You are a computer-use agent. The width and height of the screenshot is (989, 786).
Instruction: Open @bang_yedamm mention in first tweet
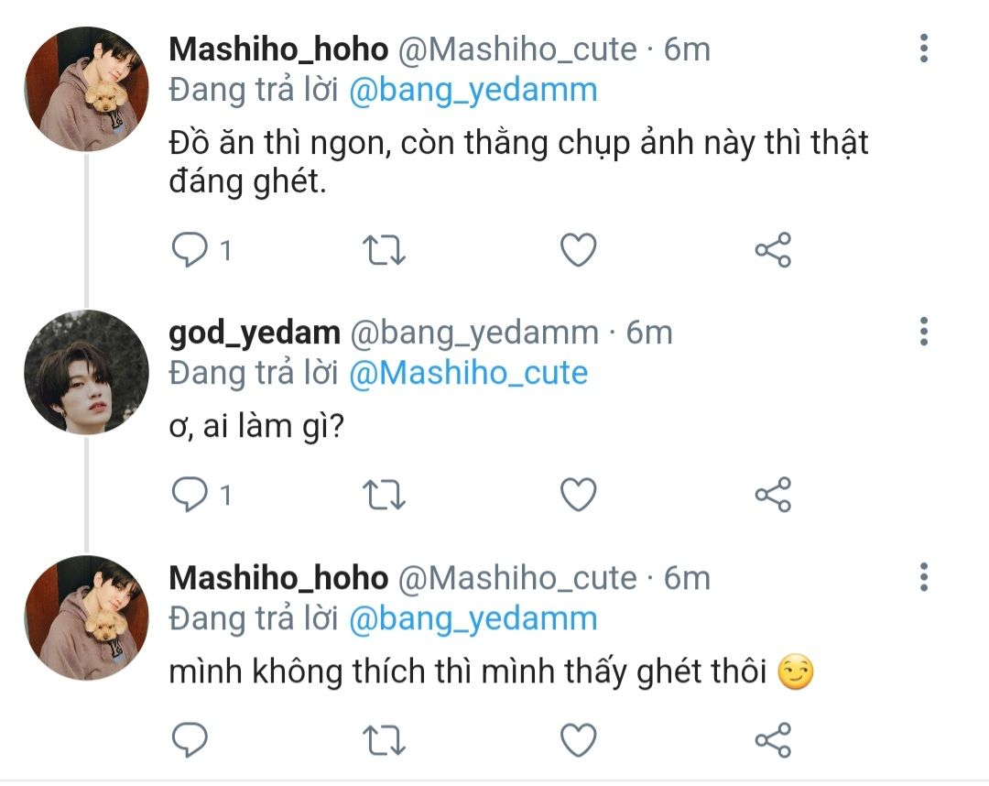pyautogui.click(x=473, y=90)
